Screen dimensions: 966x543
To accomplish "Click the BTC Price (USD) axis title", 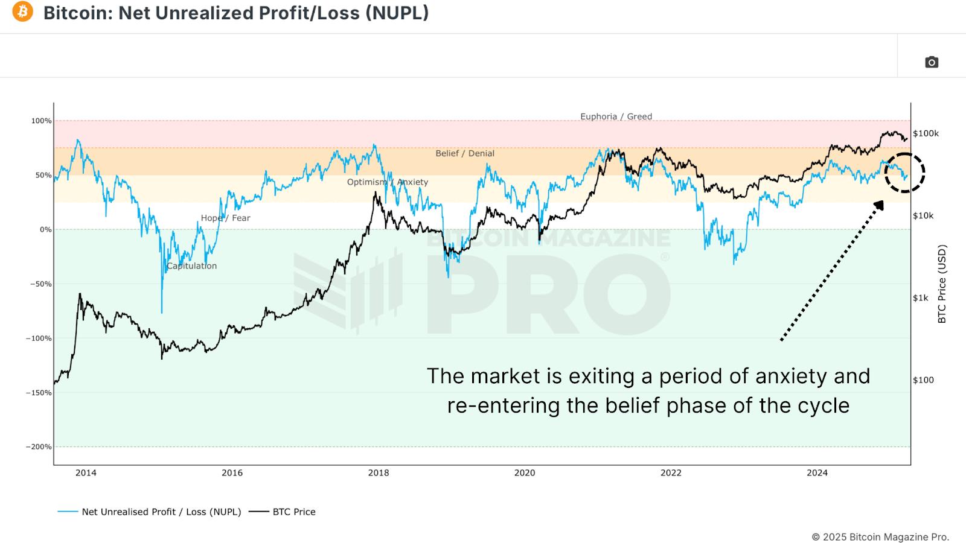I will [942, 284].
